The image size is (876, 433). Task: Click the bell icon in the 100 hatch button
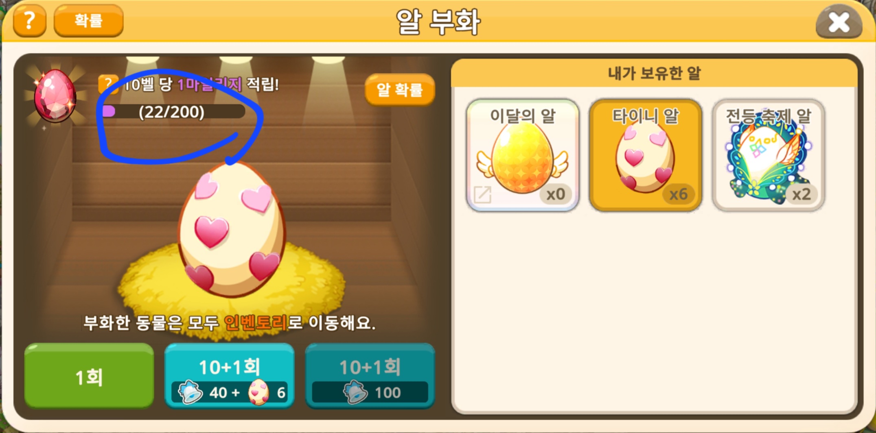coord(356,392)
